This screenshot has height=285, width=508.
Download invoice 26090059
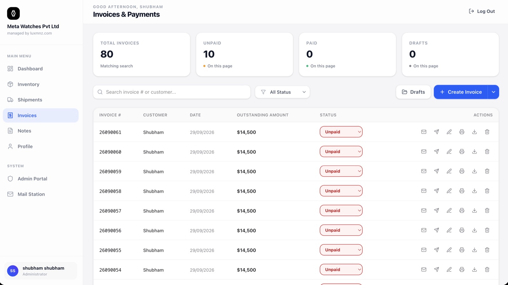pos(475,171)
